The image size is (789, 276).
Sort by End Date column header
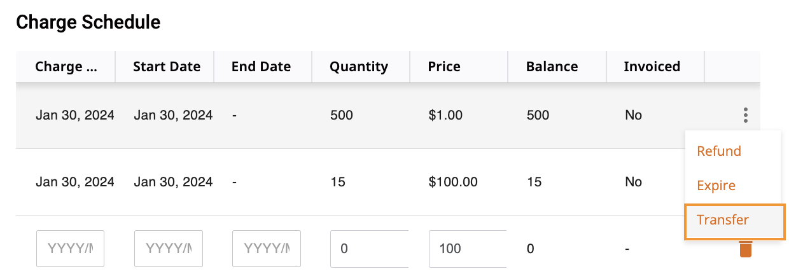tap(261, 67)
